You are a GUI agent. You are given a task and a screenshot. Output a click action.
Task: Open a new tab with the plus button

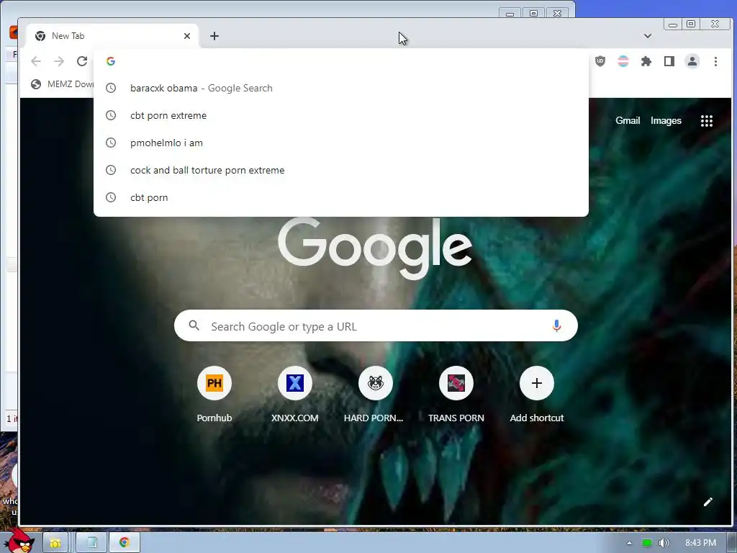click(x=214, y=36)
